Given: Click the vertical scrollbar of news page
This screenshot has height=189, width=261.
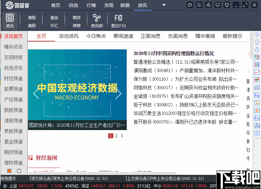Looking at the screenshot, I should 251,45.
